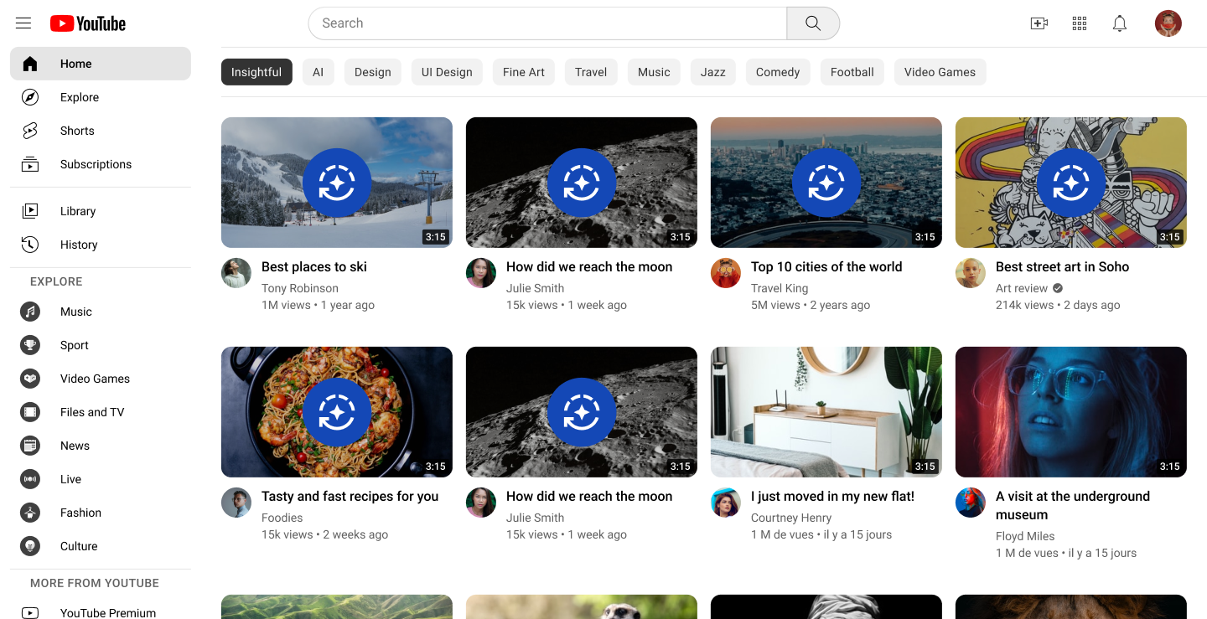Click the Explore compass icon
The image size is (1207, 619).
(x=30, y=97)
